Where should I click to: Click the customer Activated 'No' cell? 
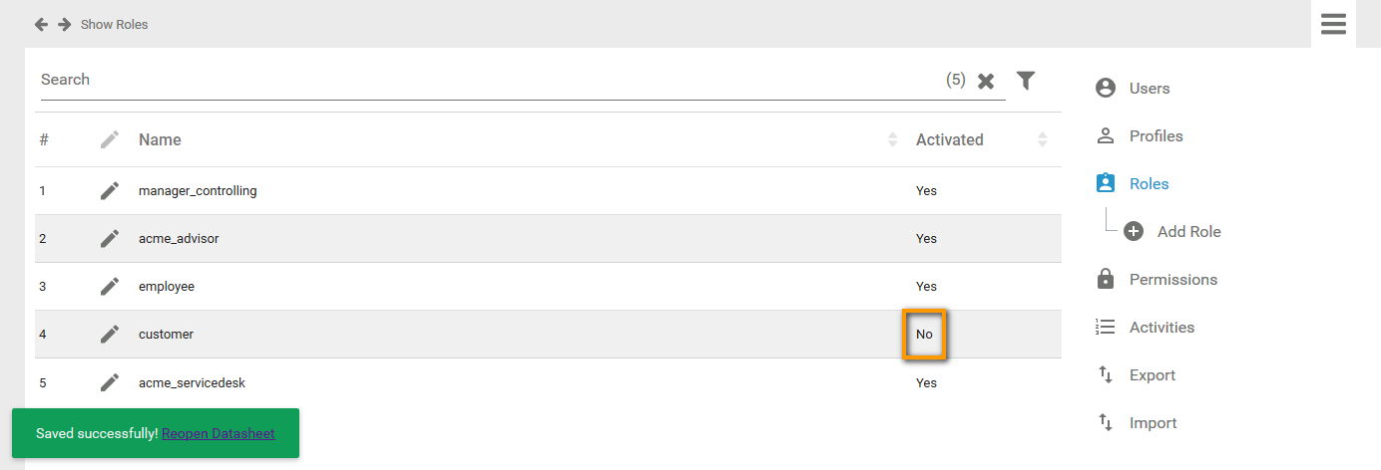925,335
